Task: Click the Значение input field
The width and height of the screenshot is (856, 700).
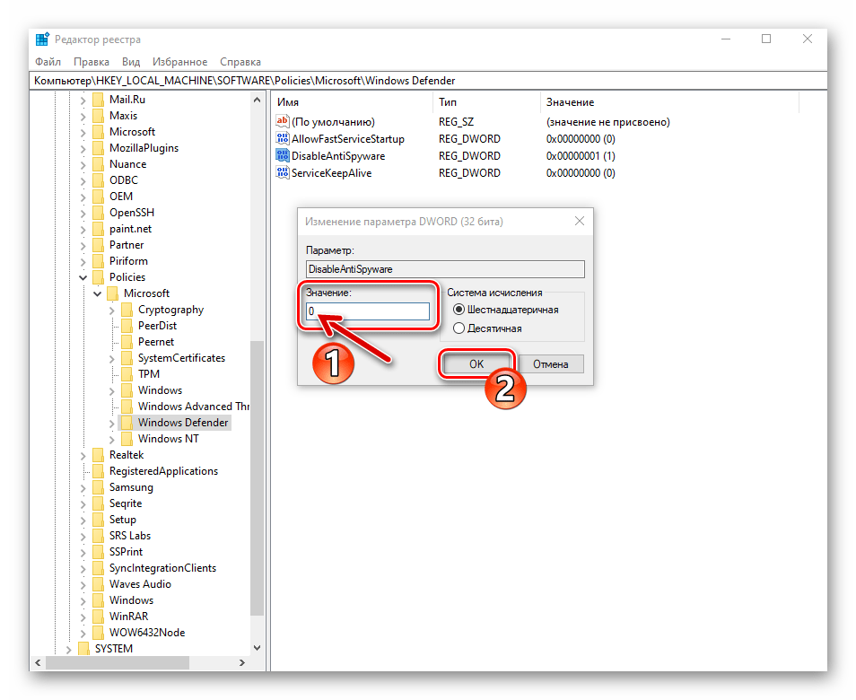Action: [x=367, y=311]
